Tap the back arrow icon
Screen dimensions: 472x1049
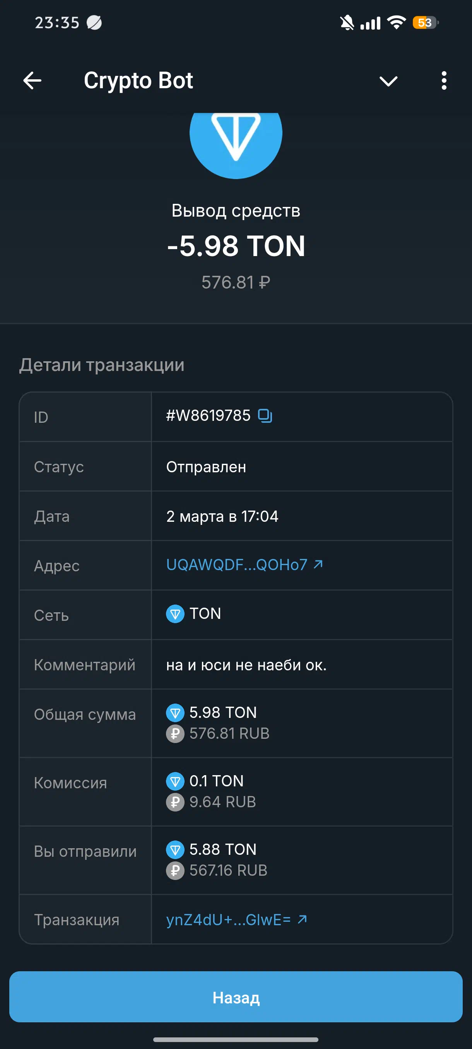pyautogui.click(x=32, y=80)
